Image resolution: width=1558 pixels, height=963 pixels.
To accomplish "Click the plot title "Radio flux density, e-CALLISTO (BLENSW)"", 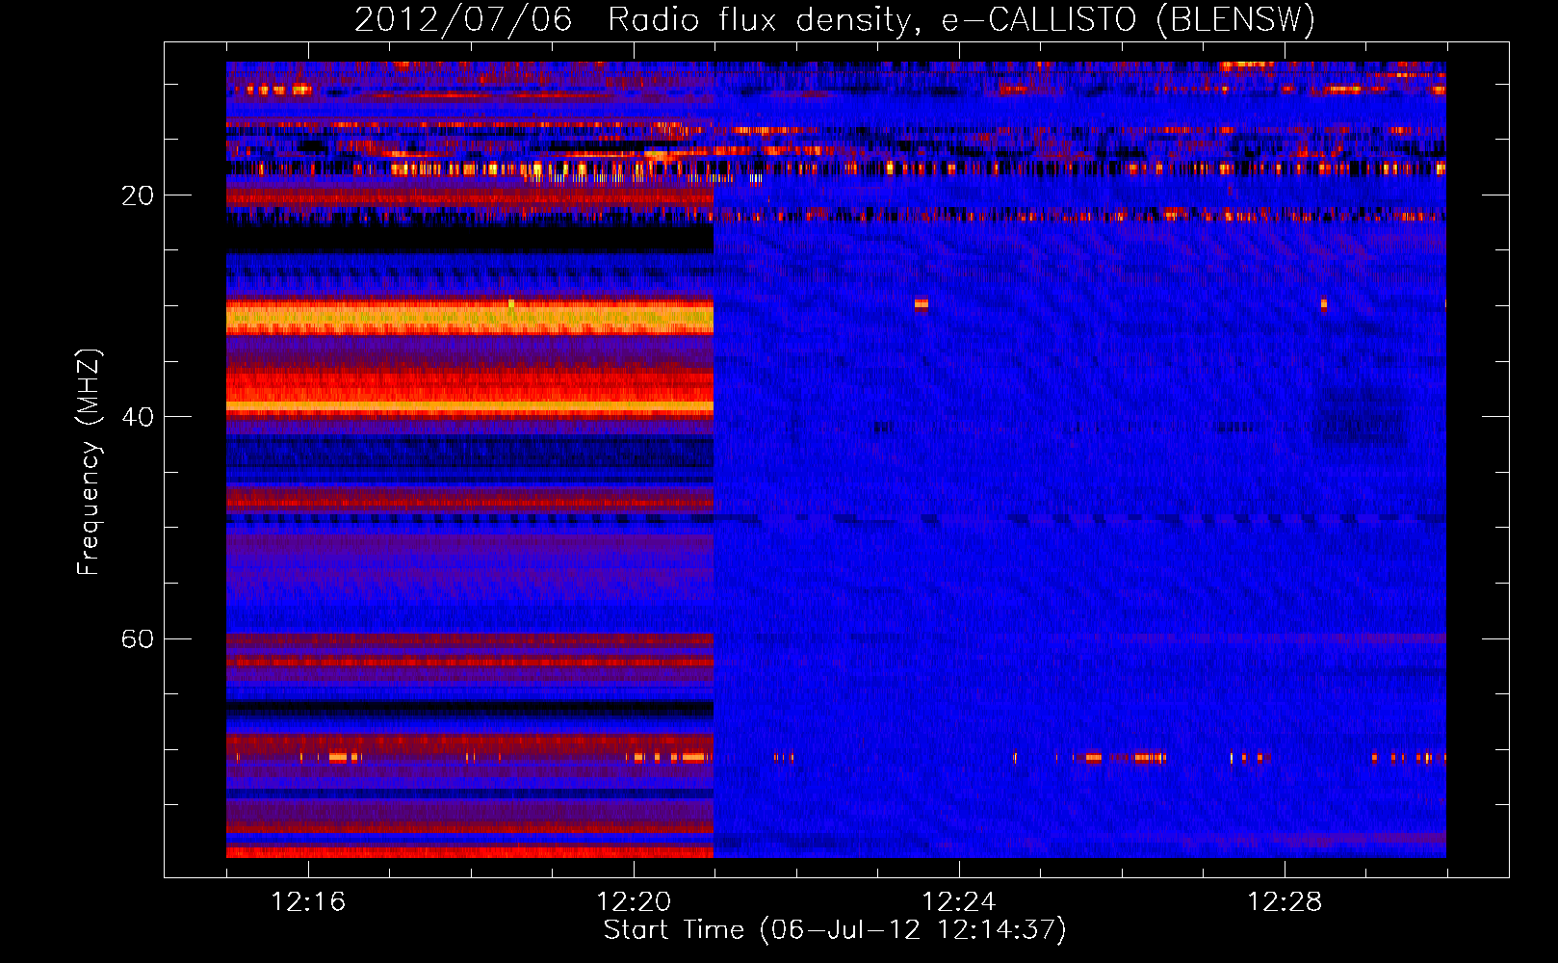I will tap(961, 19).
